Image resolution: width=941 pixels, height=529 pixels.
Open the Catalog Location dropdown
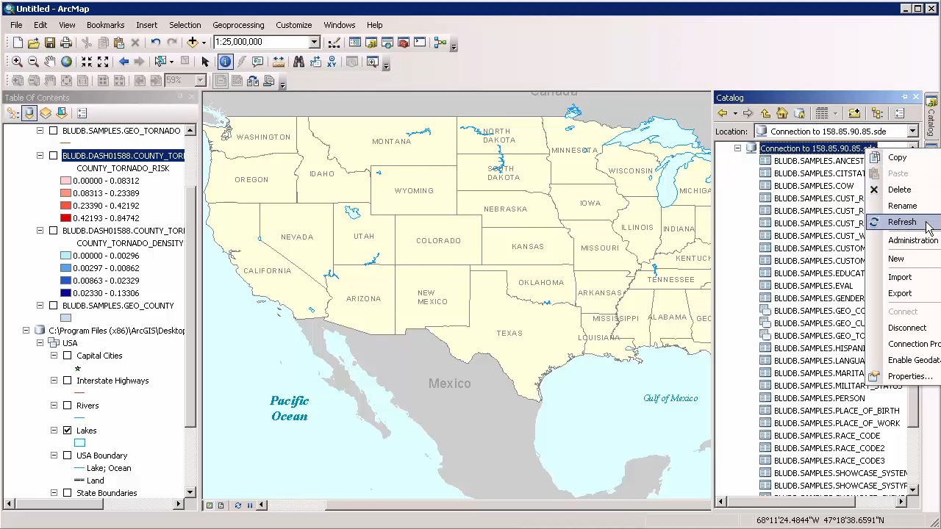pos(912,132)
